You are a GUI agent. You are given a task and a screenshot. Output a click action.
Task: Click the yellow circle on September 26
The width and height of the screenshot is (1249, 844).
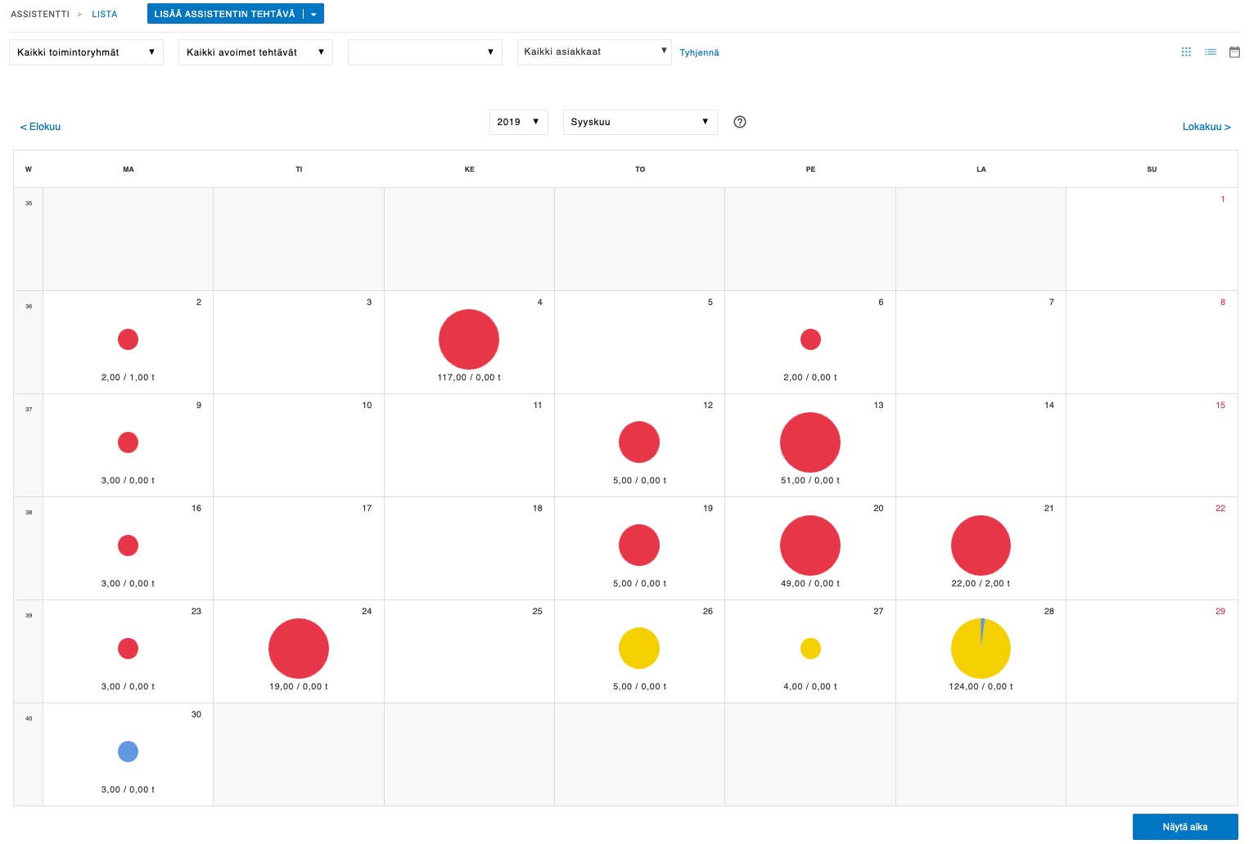point(639,649)
